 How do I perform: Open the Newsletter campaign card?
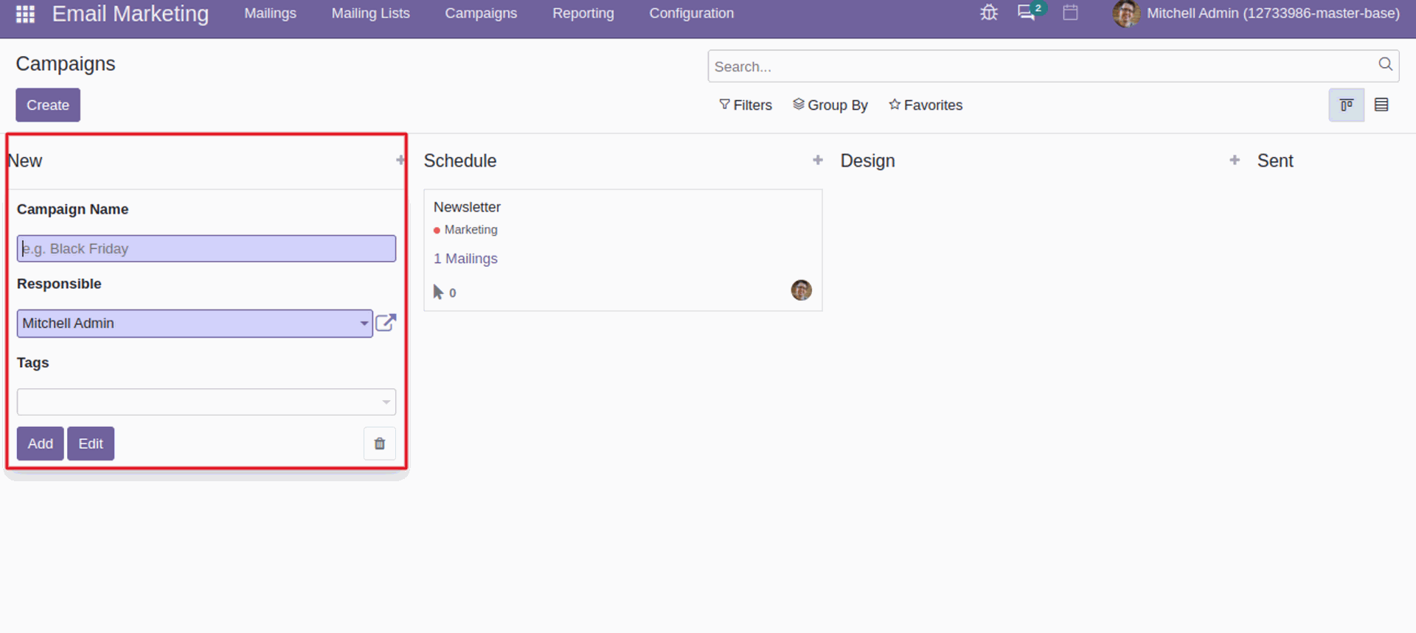[x=622, y=250]
